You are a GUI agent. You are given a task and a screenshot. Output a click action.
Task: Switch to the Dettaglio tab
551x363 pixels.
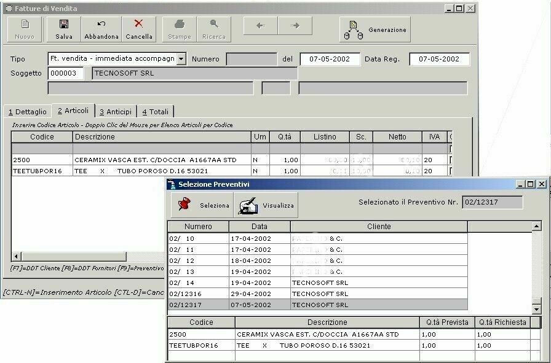click(x=27, y=112)
